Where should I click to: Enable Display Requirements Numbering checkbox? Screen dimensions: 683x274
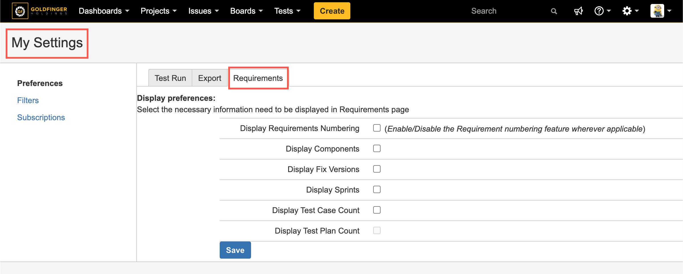(x=377, y=128)
